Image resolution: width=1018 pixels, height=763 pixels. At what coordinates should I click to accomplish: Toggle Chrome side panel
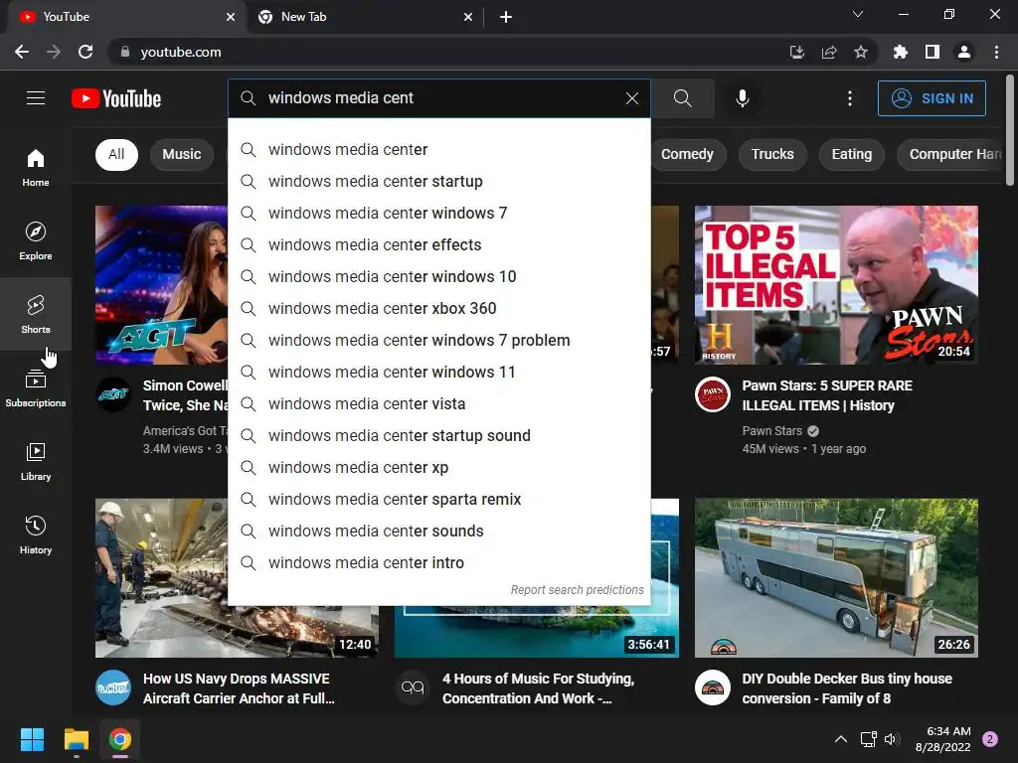click(x=933, y=52)
